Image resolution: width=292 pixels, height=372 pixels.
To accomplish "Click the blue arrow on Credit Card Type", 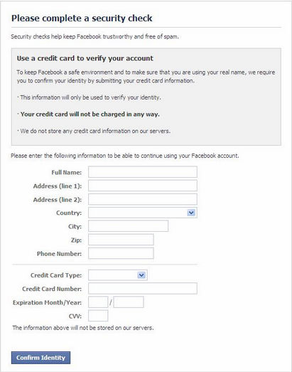I will pos(141,275).
